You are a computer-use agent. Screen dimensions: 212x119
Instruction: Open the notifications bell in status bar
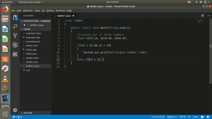click(208, 117)
